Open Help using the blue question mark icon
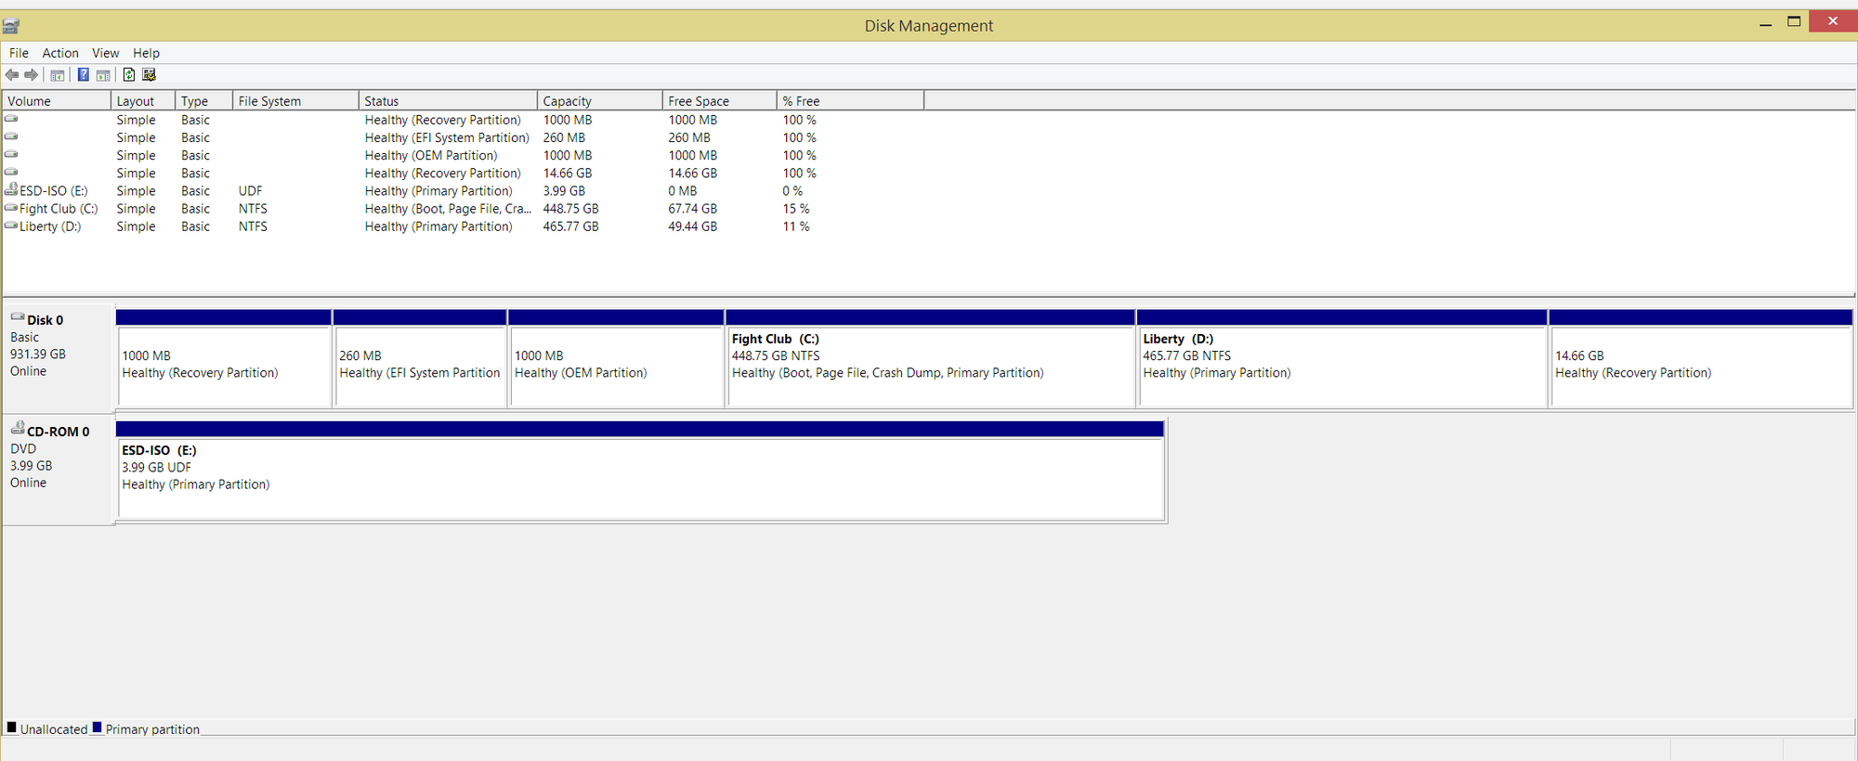 [x=84, y=75]
